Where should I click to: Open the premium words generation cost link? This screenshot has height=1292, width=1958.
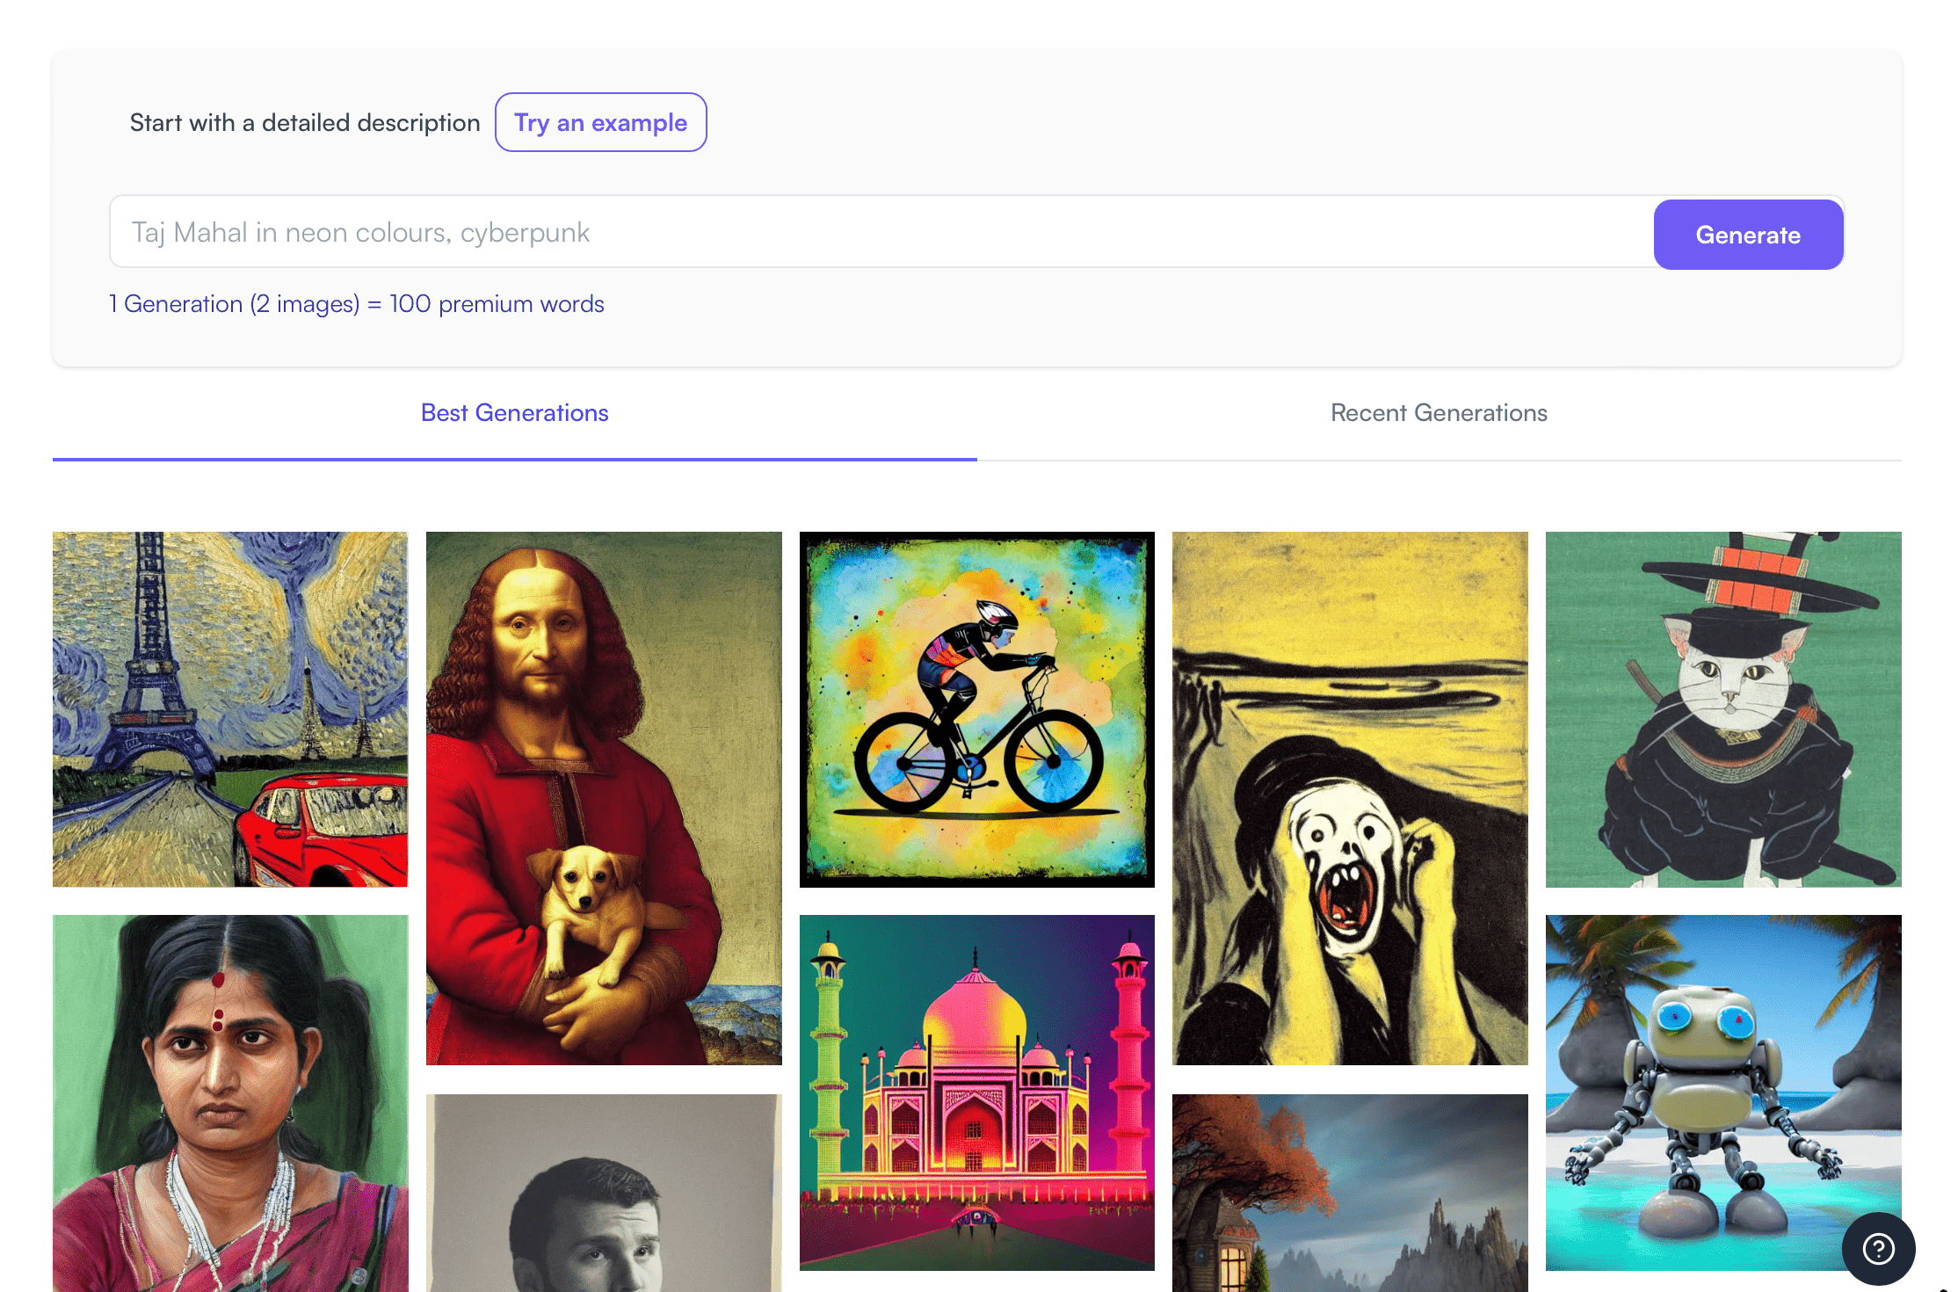pos(356,304)
